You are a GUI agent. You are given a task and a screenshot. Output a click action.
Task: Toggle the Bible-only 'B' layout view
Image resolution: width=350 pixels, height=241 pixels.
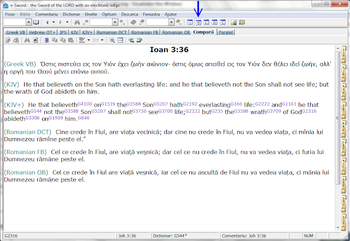[x=198, y=22]
